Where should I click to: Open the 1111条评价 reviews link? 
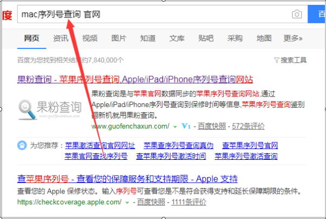(x=189, y=202)
